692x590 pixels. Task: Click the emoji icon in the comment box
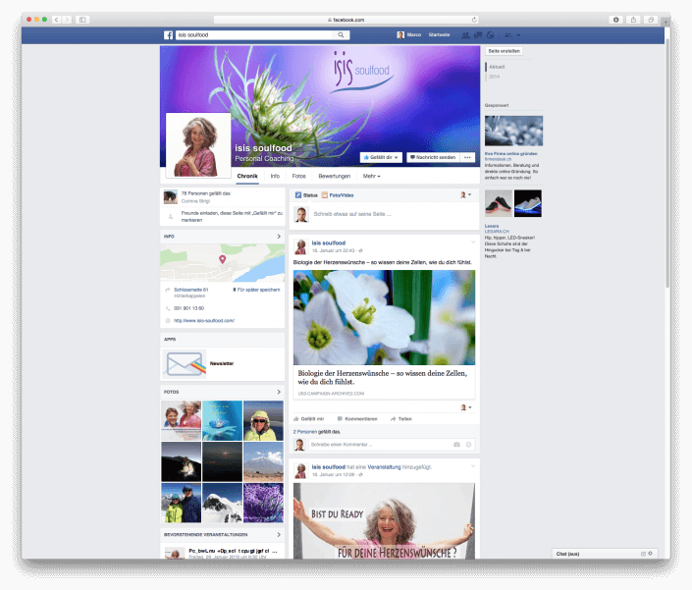point(468,445)
